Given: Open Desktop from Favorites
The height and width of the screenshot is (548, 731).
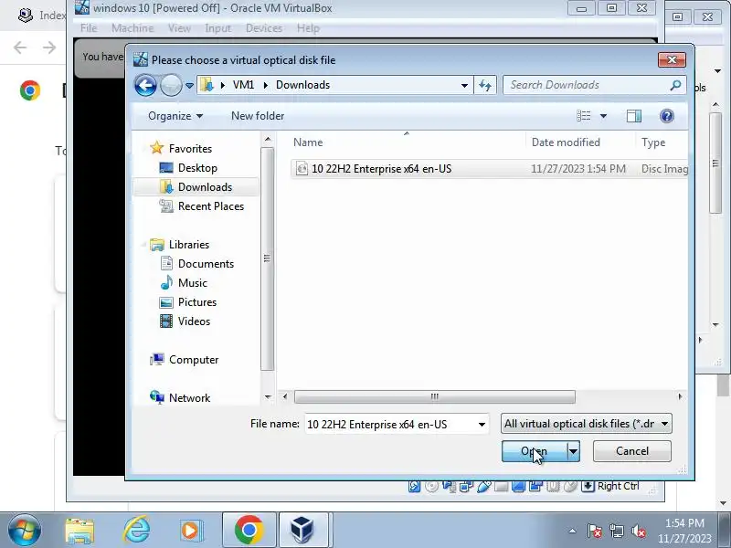Looking at the screenshot, I should [197, 168].
